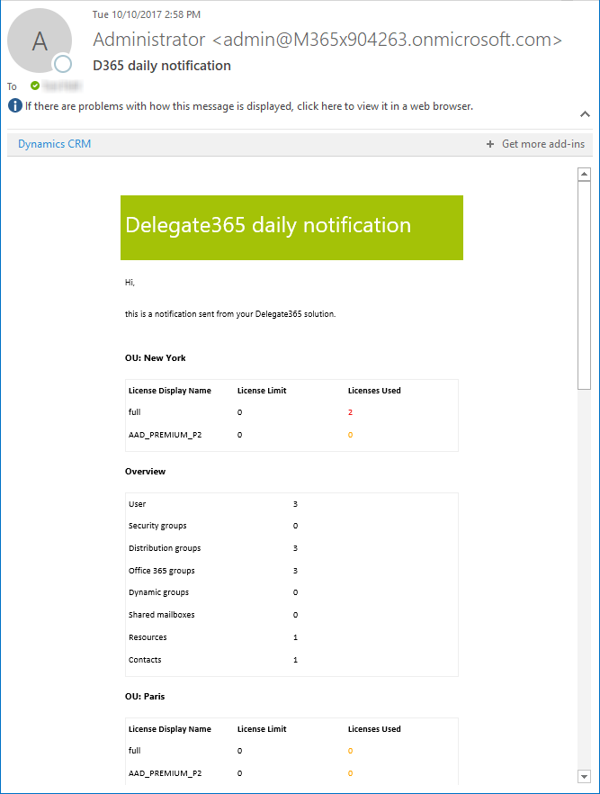Screen dimensions: 600x794
Task: Select the D365 daily notification subject line
Action: pyautogui.click(x=162, y=66)
